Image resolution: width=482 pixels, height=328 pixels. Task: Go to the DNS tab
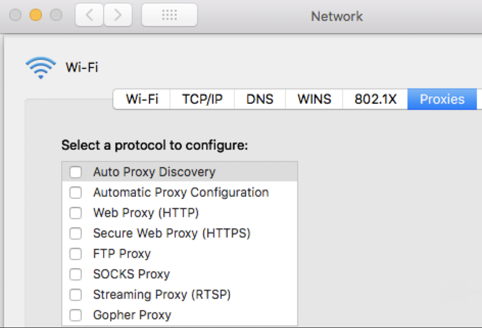coord(259,99)
